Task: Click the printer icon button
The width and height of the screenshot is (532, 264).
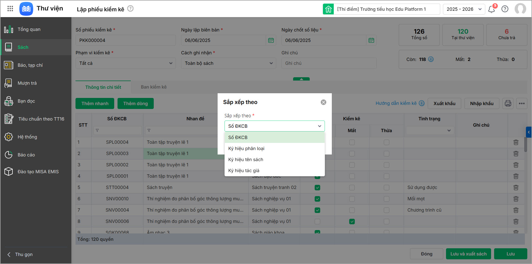Action: click(x=508, y=103)
